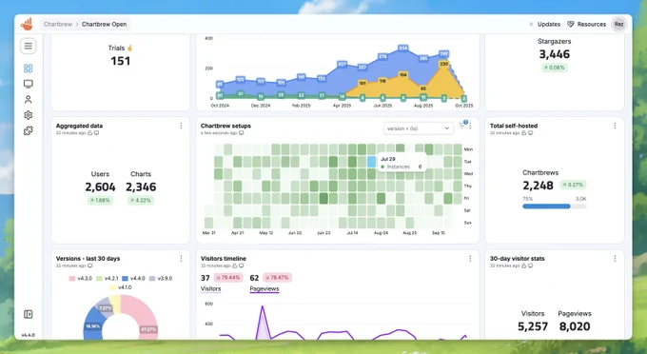The image size is (647, 354).
Task: Click the 79.44% decrease badge
Action: [228, 277]
